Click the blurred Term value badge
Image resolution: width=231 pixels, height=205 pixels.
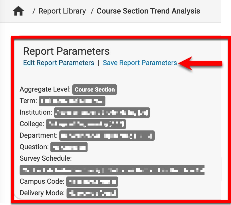(x=72, y=101)
